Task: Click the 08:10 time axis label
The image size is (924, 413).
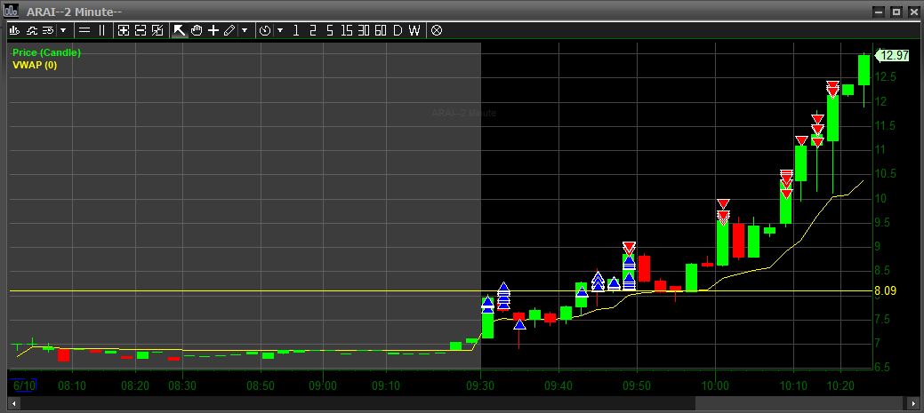Action: (x=73, y=386)
